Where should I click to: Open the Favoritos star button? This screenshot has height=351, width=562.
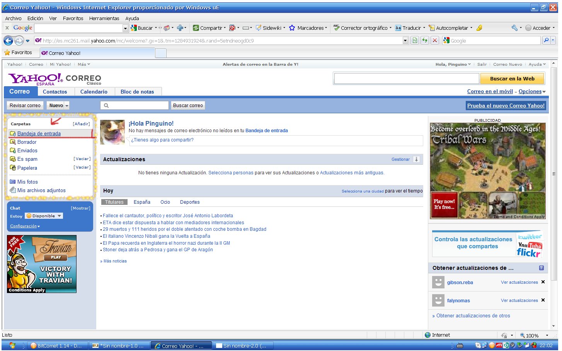coord(18,53)
